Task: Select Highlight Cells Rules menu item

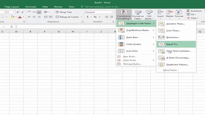Action: (x=136, y=23)
